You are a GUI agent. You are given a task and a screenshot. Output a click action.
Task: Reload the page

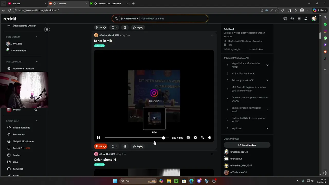point(10,10)
